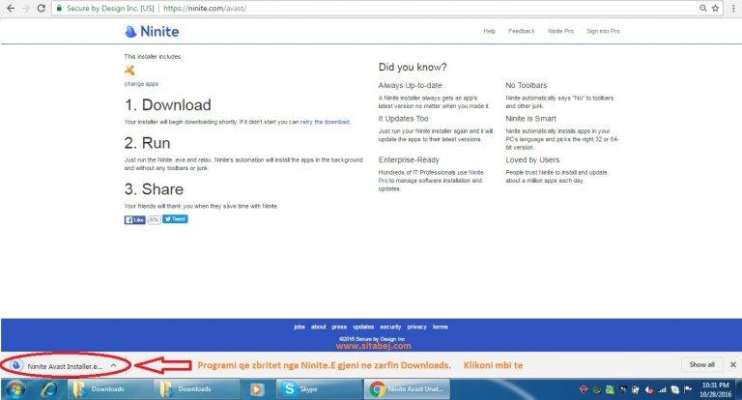The image size is (742, 400).
Task: Click the Loved by Users heading
Action: pos(532,160)
